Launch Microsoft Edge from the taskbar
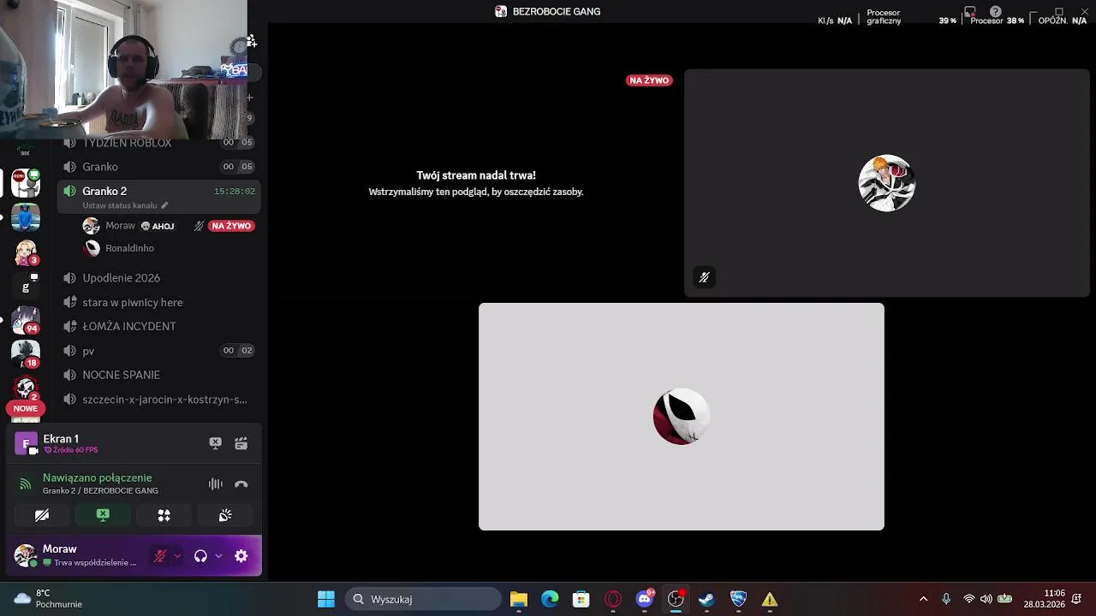Image resolution: width=1096 pixels, height=616 pixels. [x=550, y=599]
